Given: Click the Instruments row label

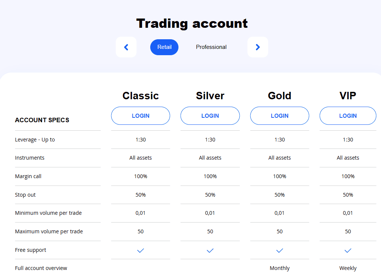Looking at the screenshot, I should [30, 158].
